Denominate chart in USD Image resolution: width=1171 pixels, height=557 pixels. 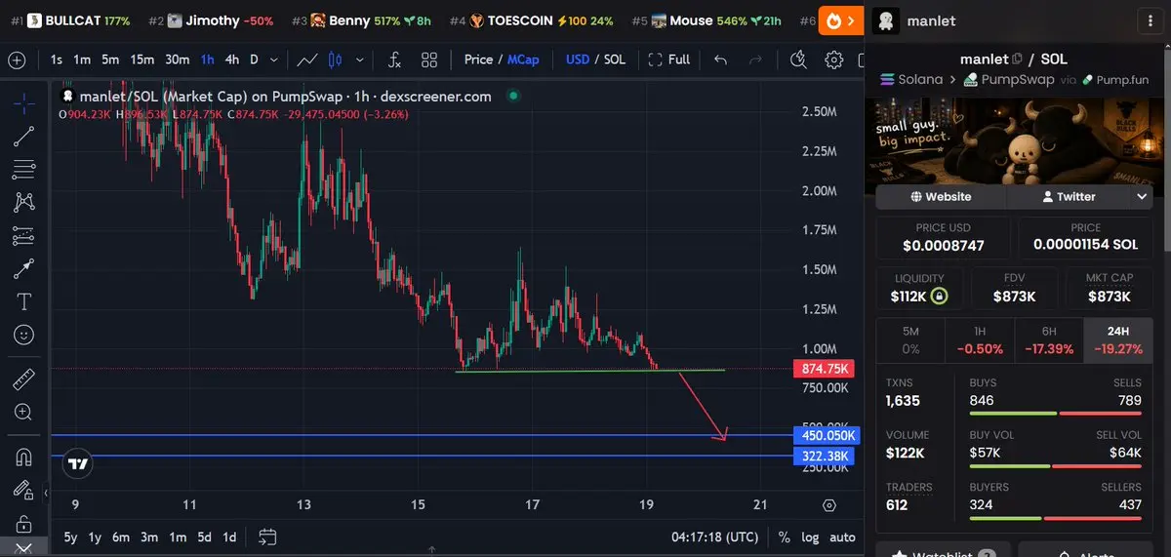(578, 60)
